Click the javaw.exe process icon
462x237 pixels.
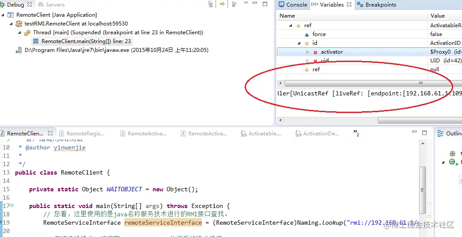[19, 50]
